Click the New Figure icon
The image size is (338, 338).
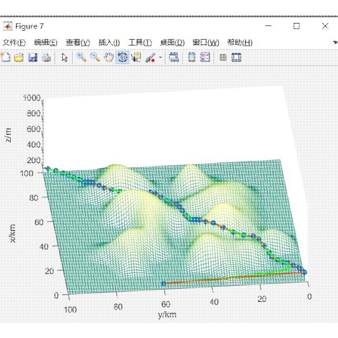tap(5, 57)
